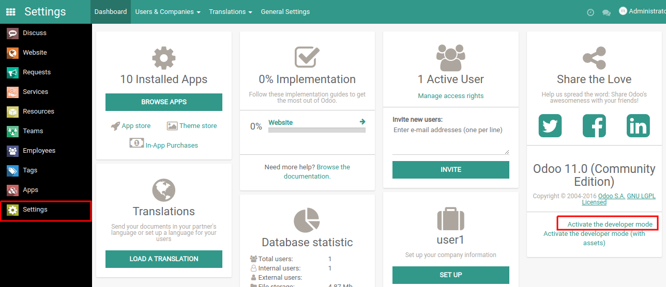Open Teams icon in sidebar
Viewport: 666px width, 287px height.
13,131
